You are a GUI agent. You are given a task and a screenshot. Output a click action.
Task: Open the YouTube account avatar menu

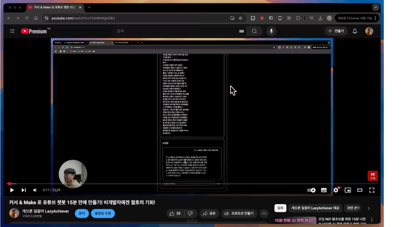(369, 31)
